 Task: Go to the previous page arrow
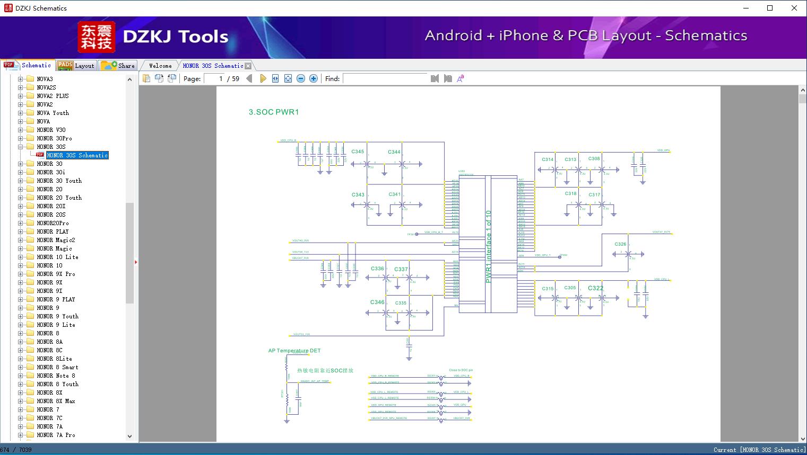249,78
